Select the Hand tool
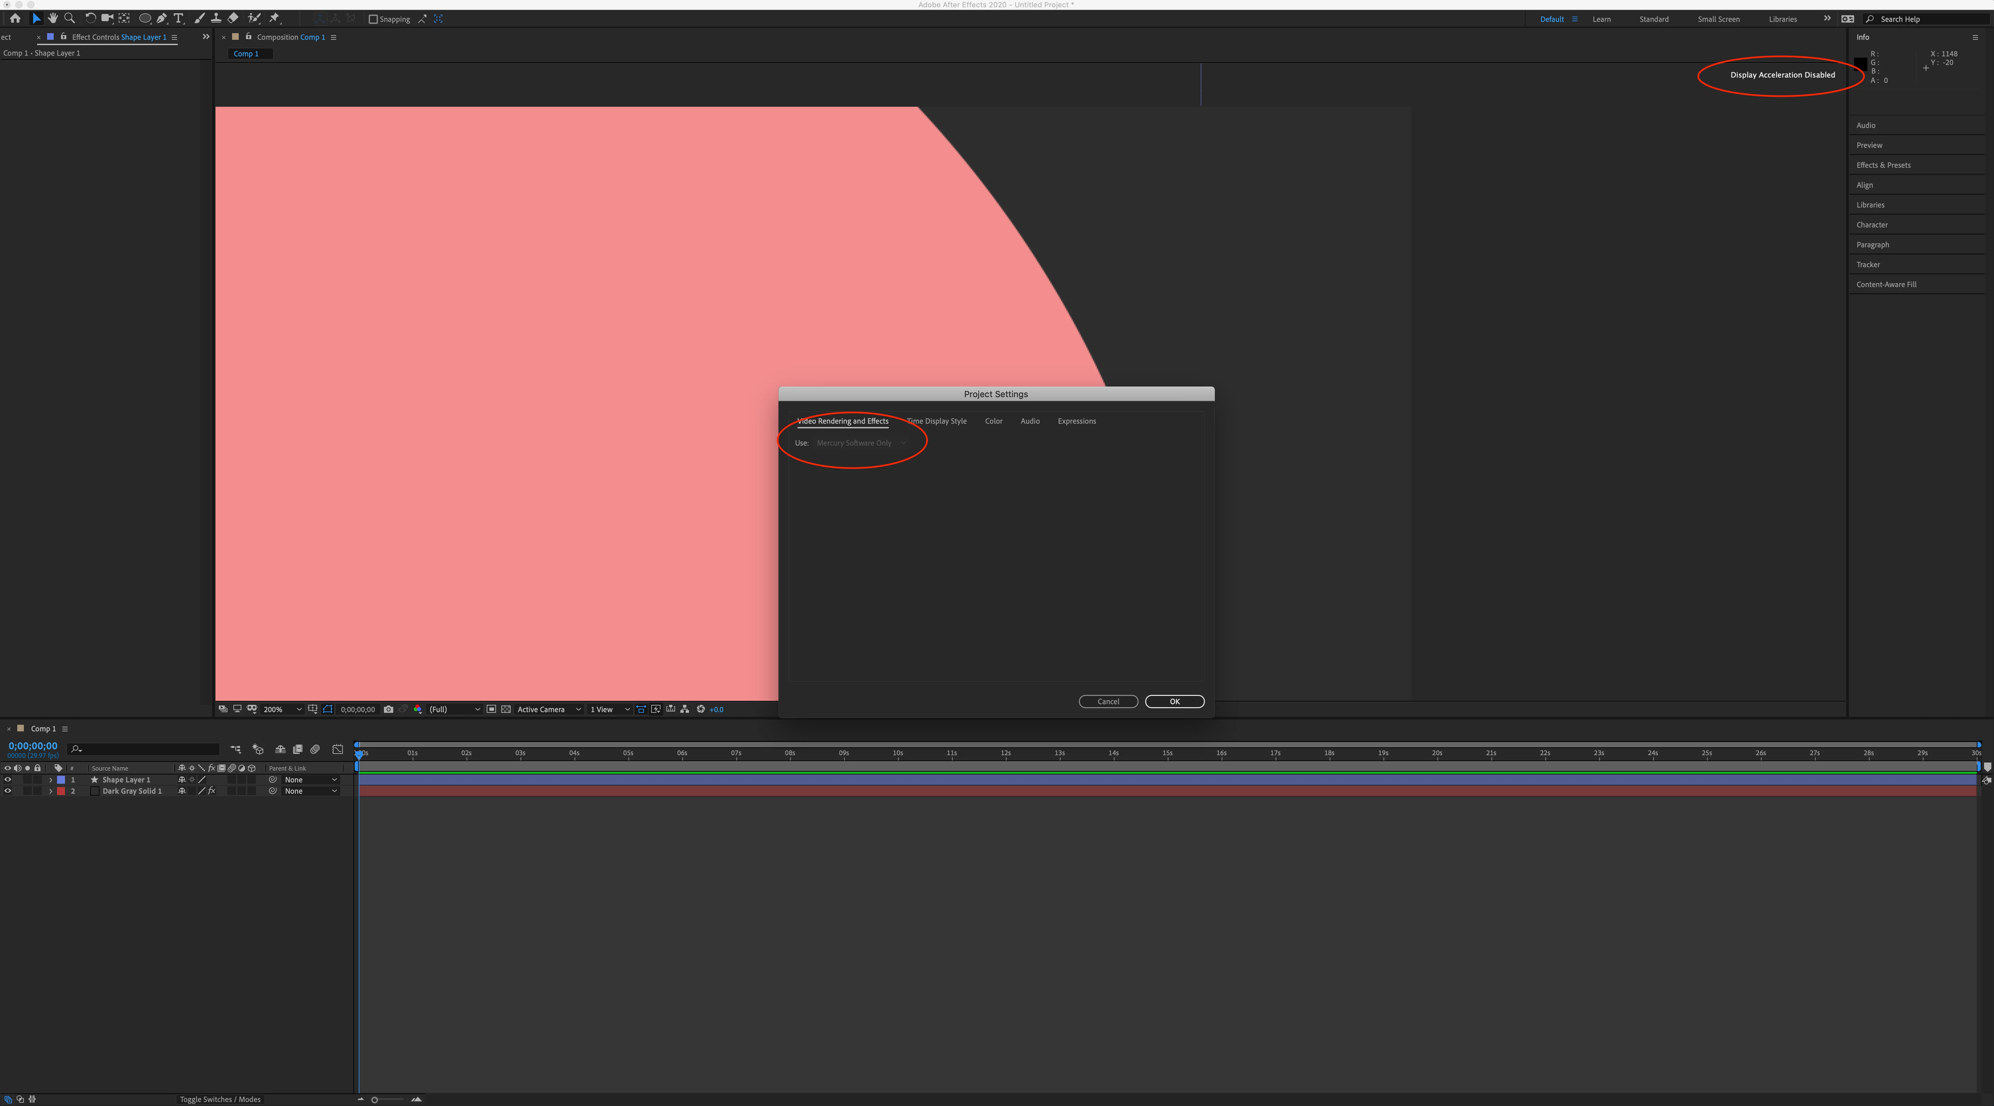This screenshot has width=1994, height=1106. pos(53,19)
